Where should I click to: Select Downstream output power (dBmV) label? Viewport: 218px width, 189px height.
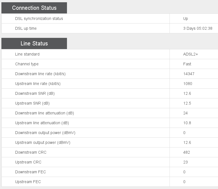coord(45,133)
